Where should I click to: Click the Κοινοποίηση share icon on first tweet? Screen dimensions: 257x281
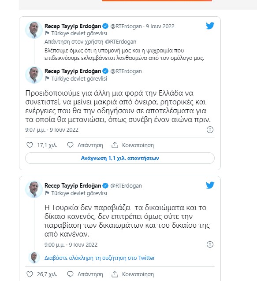pyautogui.click(x=115, y=145)
